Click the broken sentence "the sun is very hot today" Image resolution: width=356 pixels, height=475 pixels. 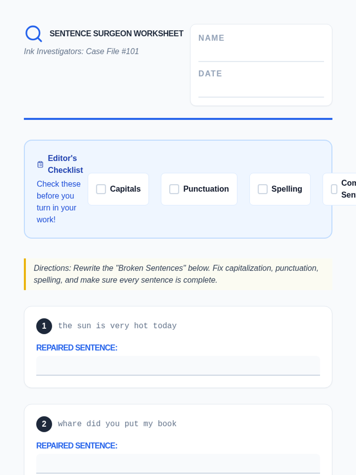coord(117,326)
